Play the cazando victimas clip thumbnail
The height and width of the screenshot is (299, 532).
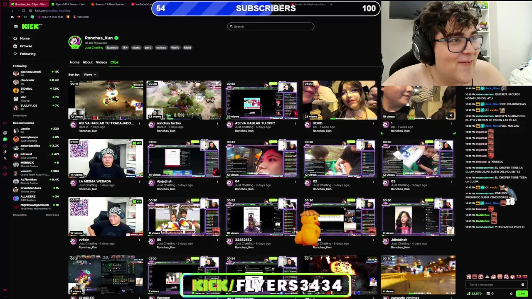[x=418, y=275]
